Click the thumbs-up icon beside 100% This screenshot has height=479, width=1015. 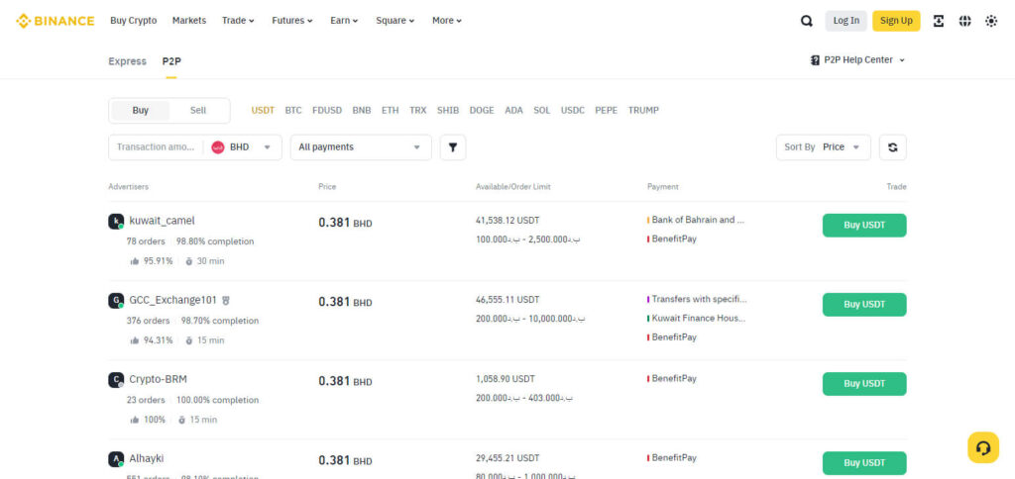[135, 420]
